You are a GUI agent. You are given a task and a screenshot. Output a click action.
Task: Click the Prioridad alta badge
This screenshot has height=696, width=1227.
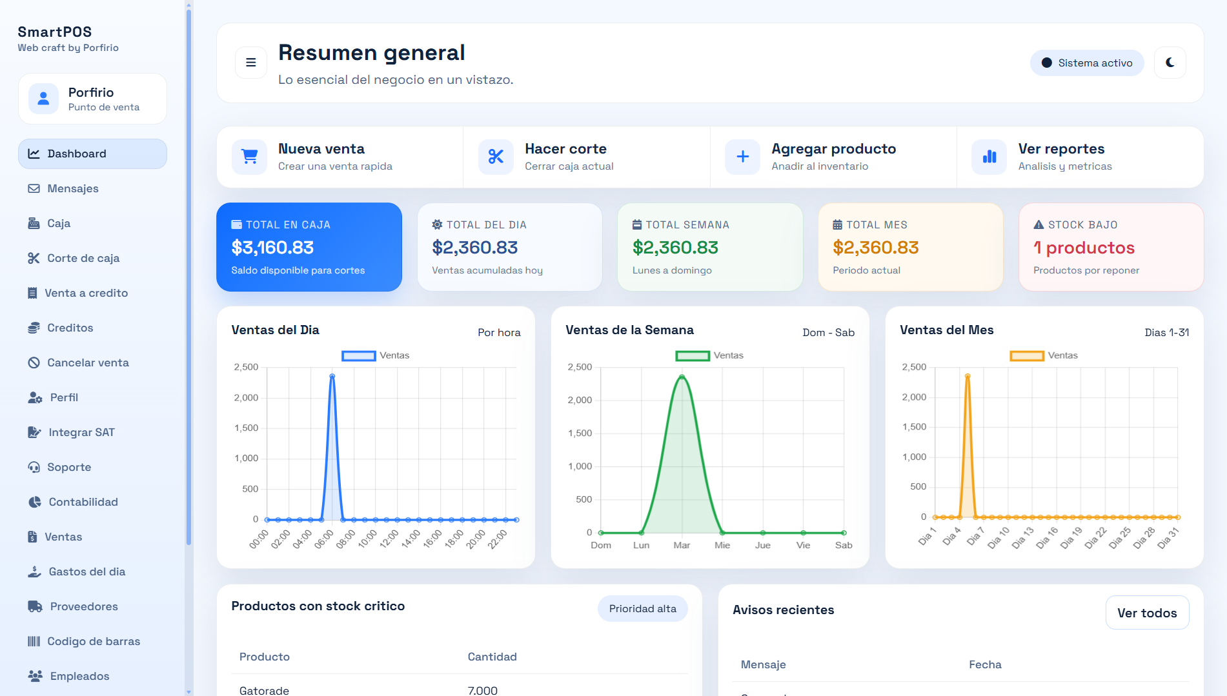tap(642, 609)
